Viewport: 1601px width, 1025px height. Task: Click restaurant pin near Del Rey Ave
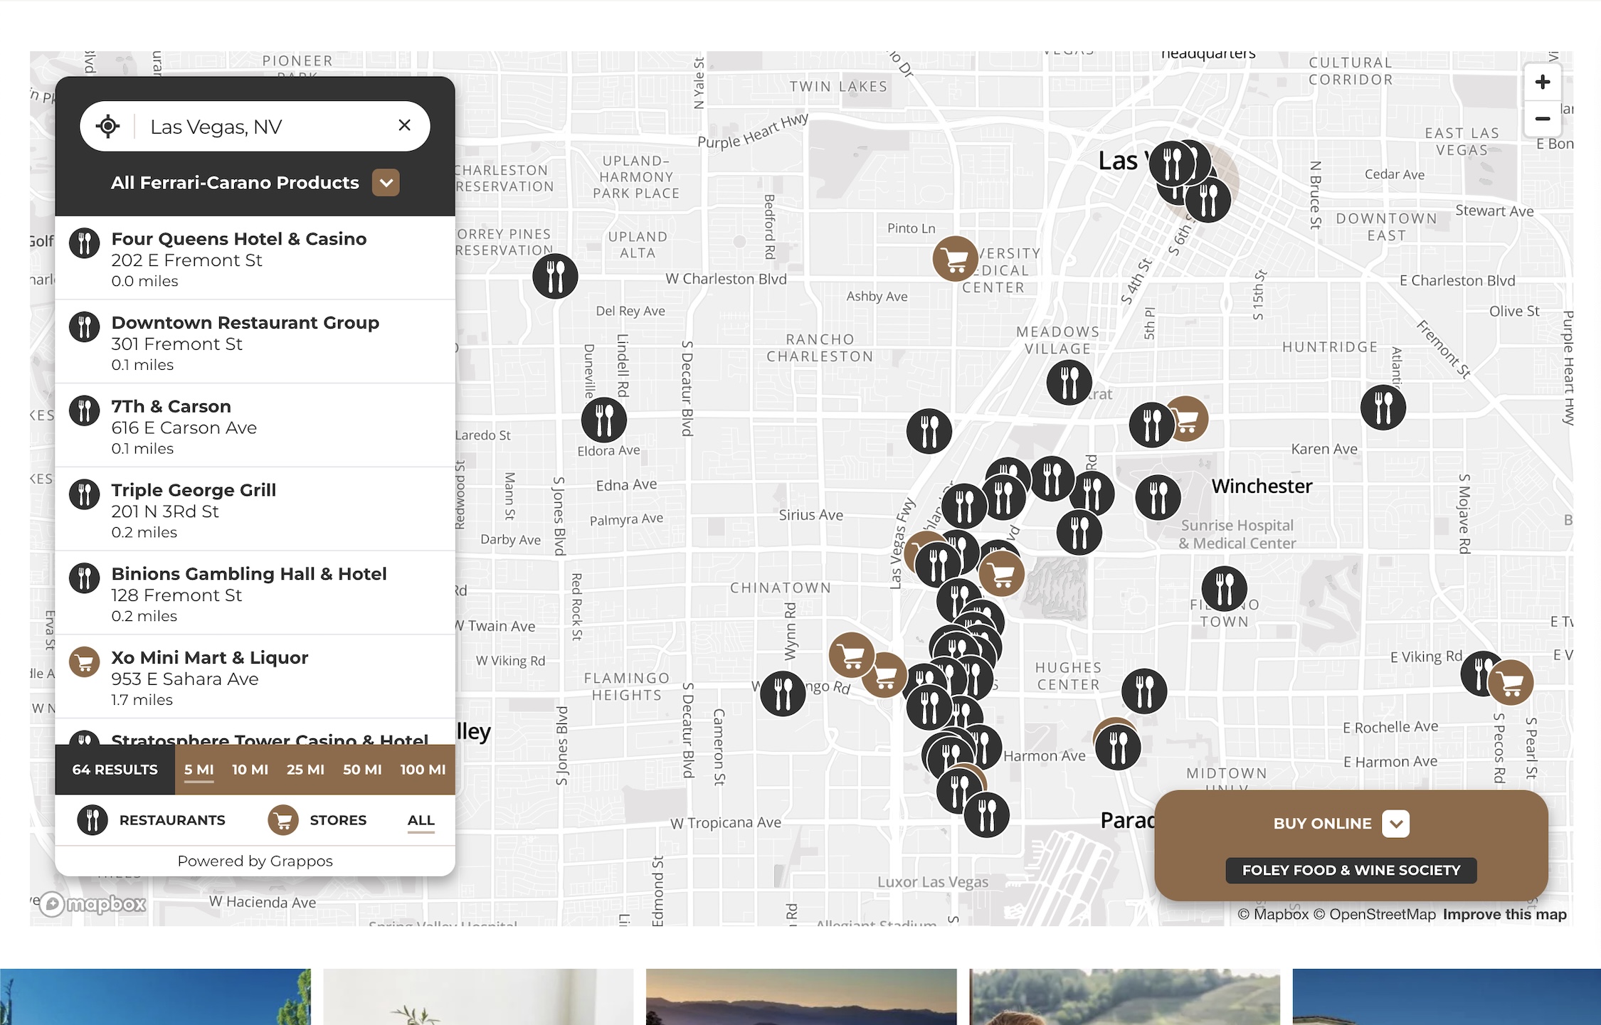coord(555,276)
